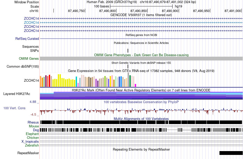Click the light blue ZCCHC14 transcript label
Screen dimensions: 243x159
pyautogui.click(x=31, y=22)
